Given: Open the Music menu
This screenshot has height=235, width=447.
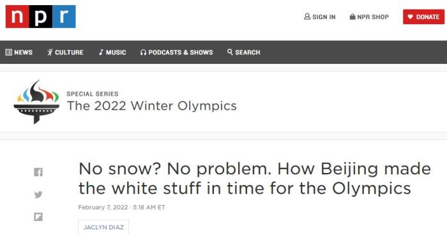Looking at the screenshot, I should [x=112, y=52].
